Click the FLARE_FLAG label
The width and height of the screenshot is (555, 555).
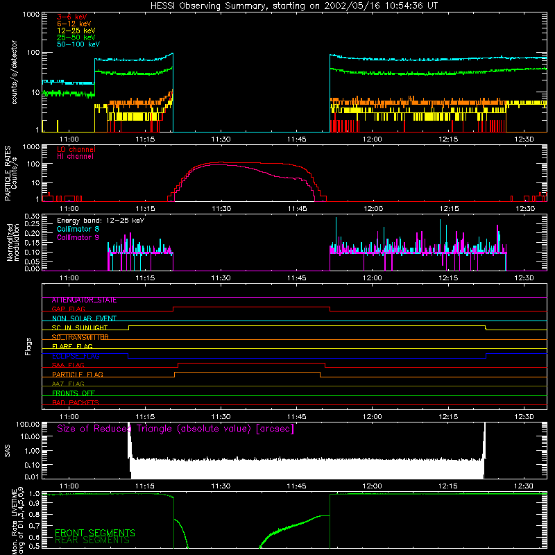pos(72,346)
